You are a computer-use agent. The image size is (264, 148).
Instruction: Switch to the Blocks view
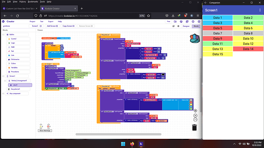(196, 26)
